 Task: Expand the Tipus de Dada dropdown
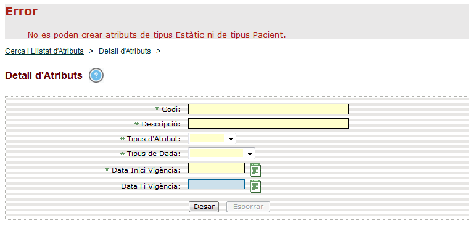coord(221,154)
